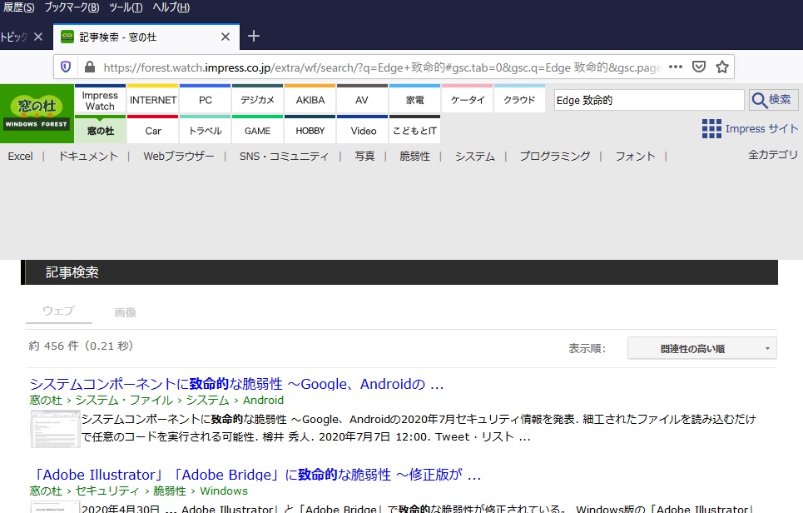
Task: Save the page to Pocket
Action: (699, 67)
